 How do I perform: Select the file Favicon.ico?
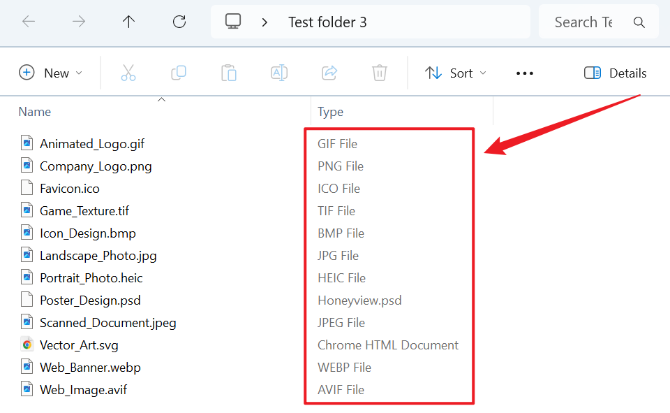pyautogui.click(x=70, y=188)
